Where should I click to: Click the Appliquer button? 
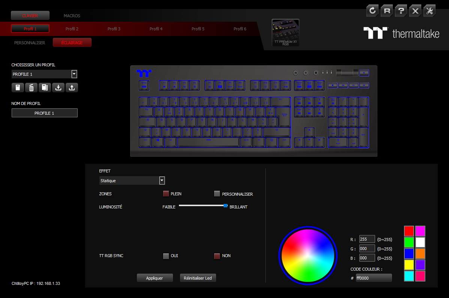(x=155, y=278)
